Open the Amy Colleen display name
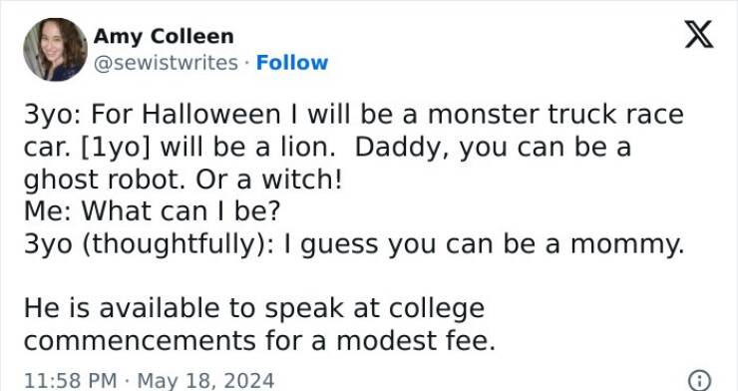This screenshot has height=391, width=738. pos(164,36)
